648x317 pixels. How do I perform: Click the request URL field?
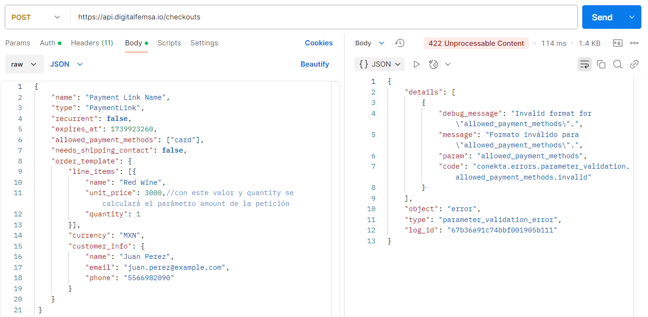[324, 17]
